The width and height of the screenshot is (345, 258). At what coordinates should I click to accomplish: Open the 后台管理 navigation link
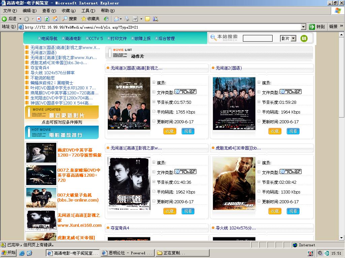[165, 38]
